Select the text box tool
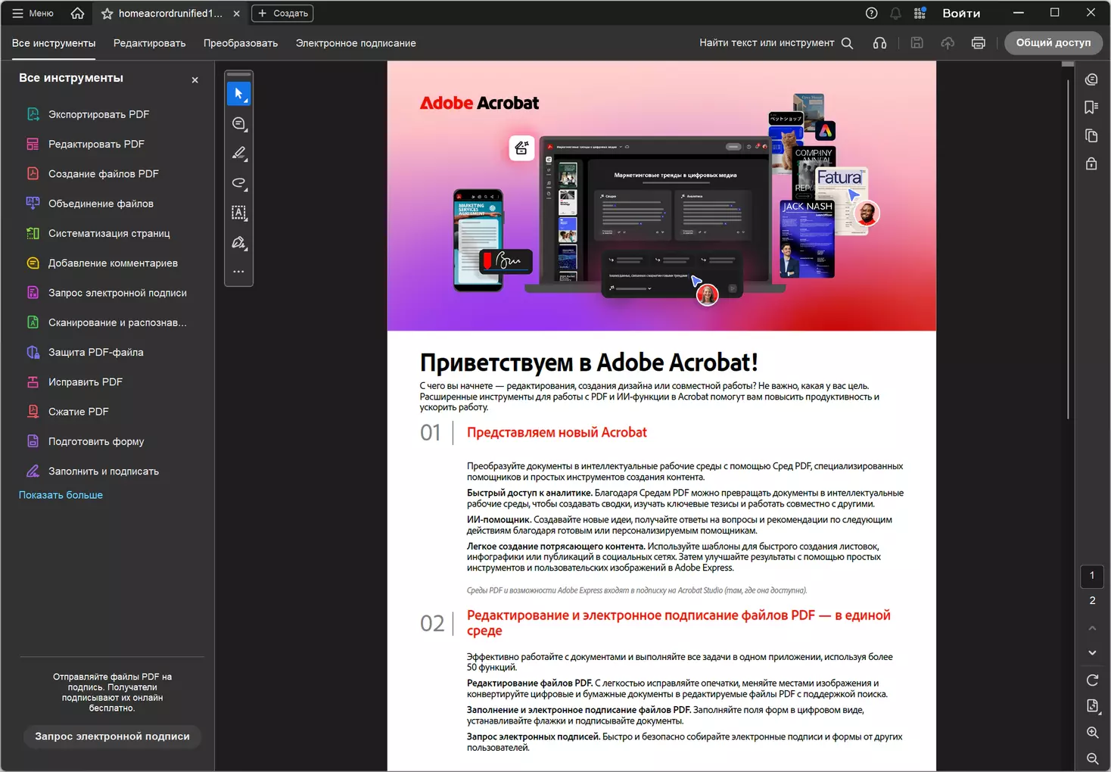This screenshot has width=1111, height=772. pos(238,213)
